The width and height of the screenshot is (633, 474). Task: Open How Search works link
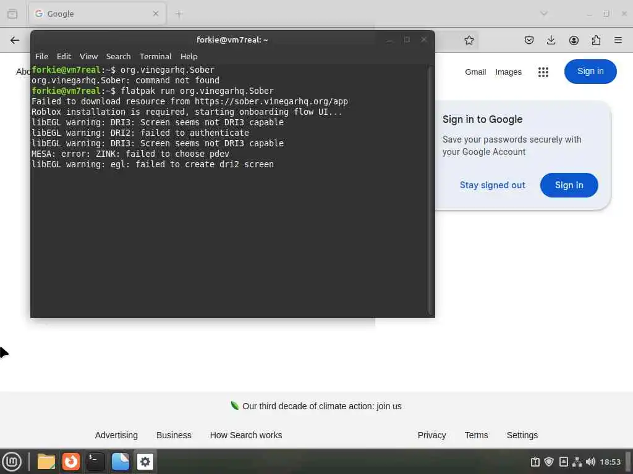tap(246, 435)
